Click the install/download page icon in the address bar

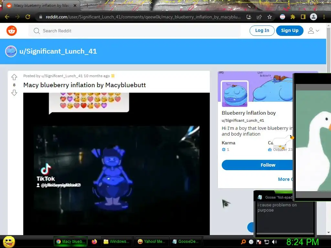(x=249, y=17)
